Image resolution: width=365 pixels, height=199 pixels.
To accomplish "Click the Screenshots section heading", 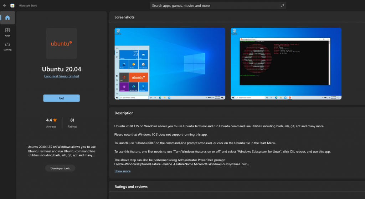I will click(x=124, y=17).
